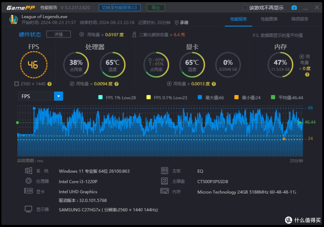
Task: Click the GPU 65℃ temperature gauge
Action: coord(192,65)
